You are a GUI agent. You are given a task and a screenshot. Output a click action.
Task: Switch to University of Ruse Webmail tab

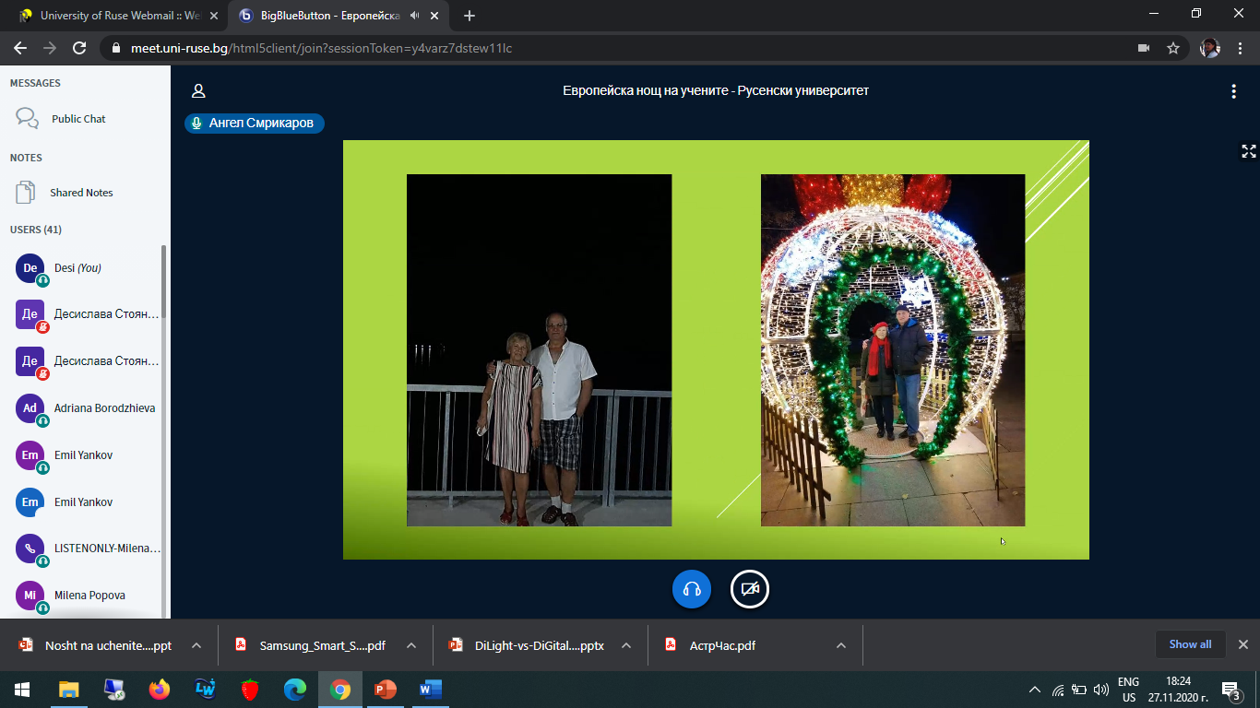(x=111, y=16)
